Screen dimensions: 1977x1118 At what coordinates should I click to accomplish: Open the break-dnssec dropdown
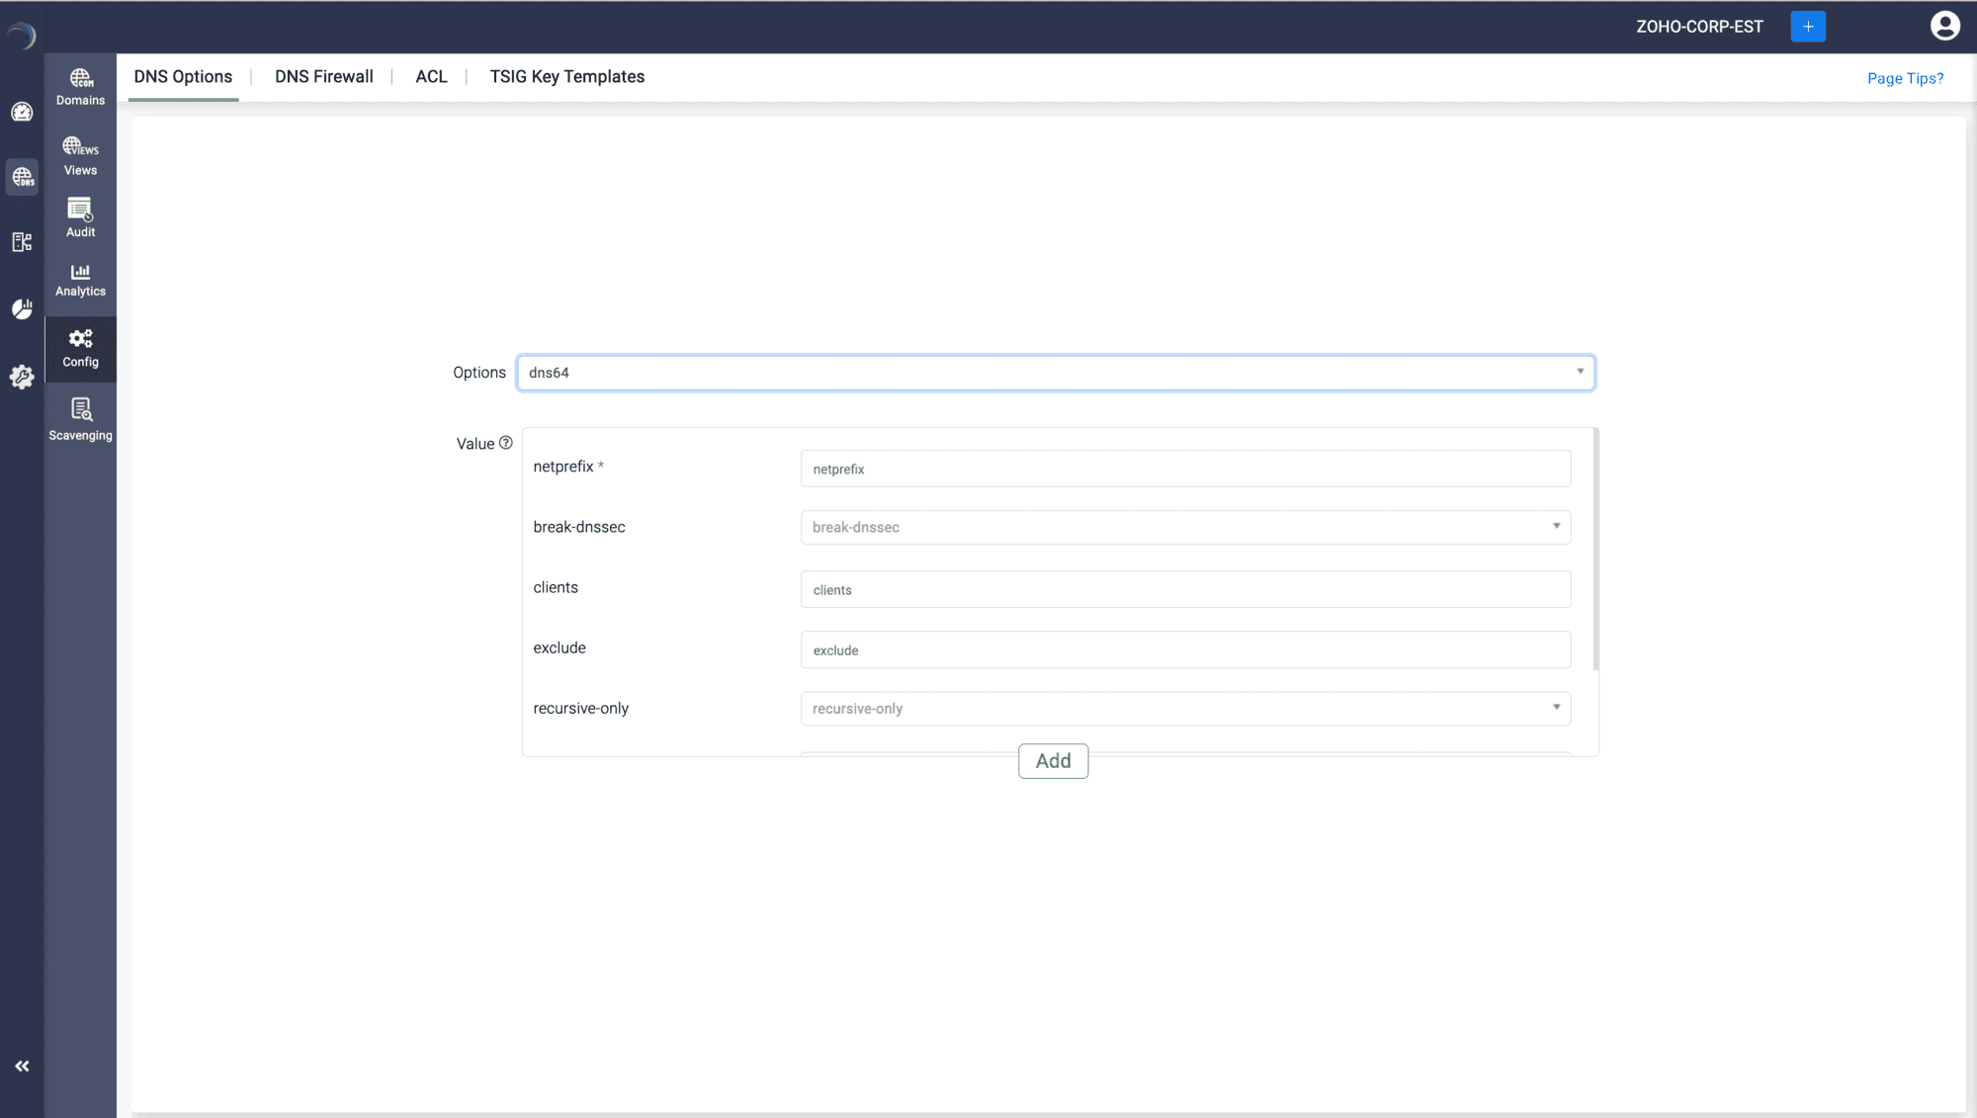(1184, 527)
